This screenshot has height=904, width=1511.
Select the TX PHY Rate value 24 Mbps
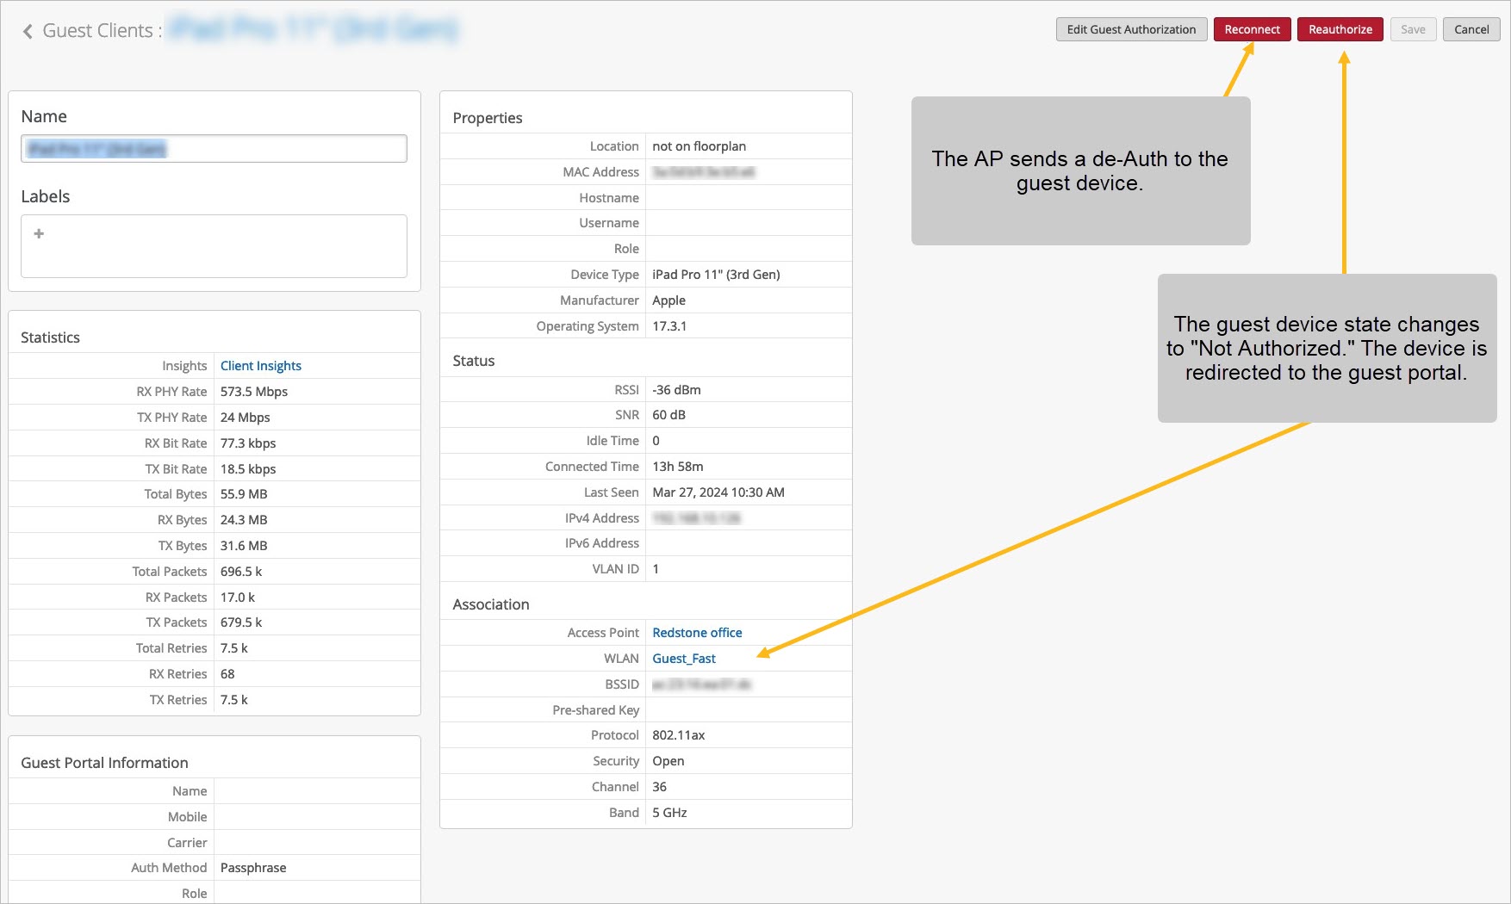246,418
